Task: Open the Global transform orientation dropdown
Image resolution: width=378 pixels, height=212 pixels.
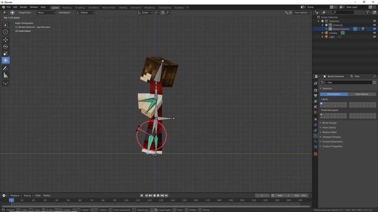Action: 145,12
